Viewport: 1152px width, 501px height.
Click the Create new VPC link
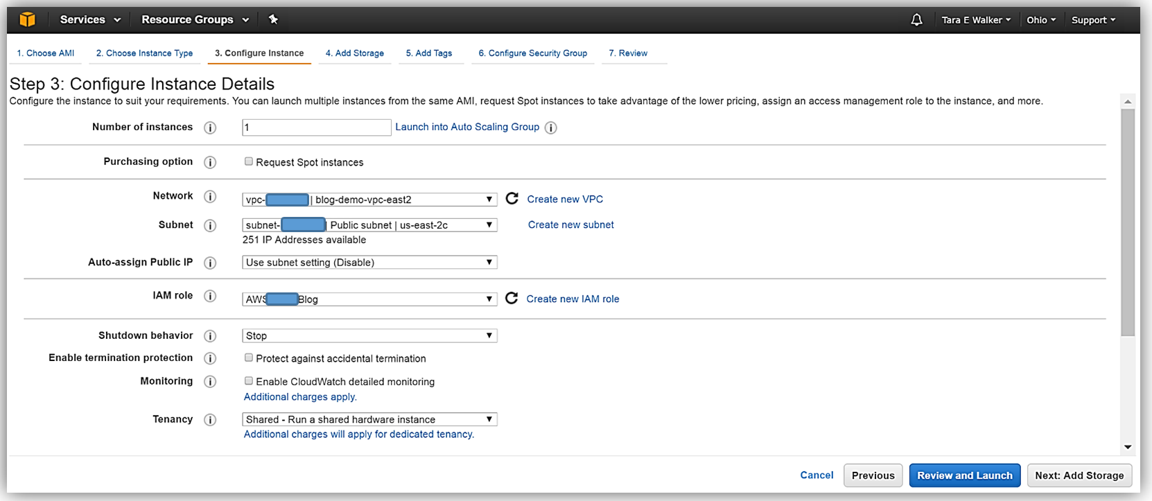[565, 200]
